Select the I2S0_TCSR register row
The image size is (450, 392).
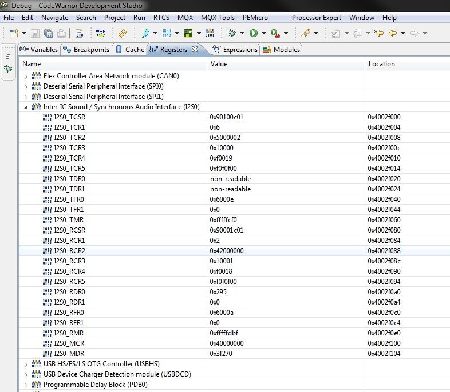click(x=235, y=117)
